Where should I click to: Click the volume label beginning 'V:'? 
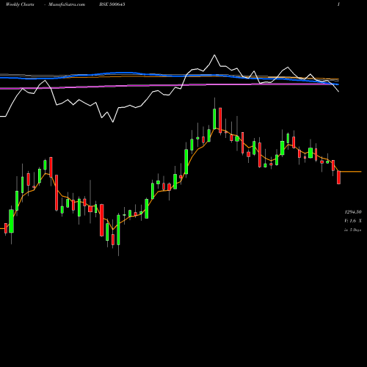353,221
